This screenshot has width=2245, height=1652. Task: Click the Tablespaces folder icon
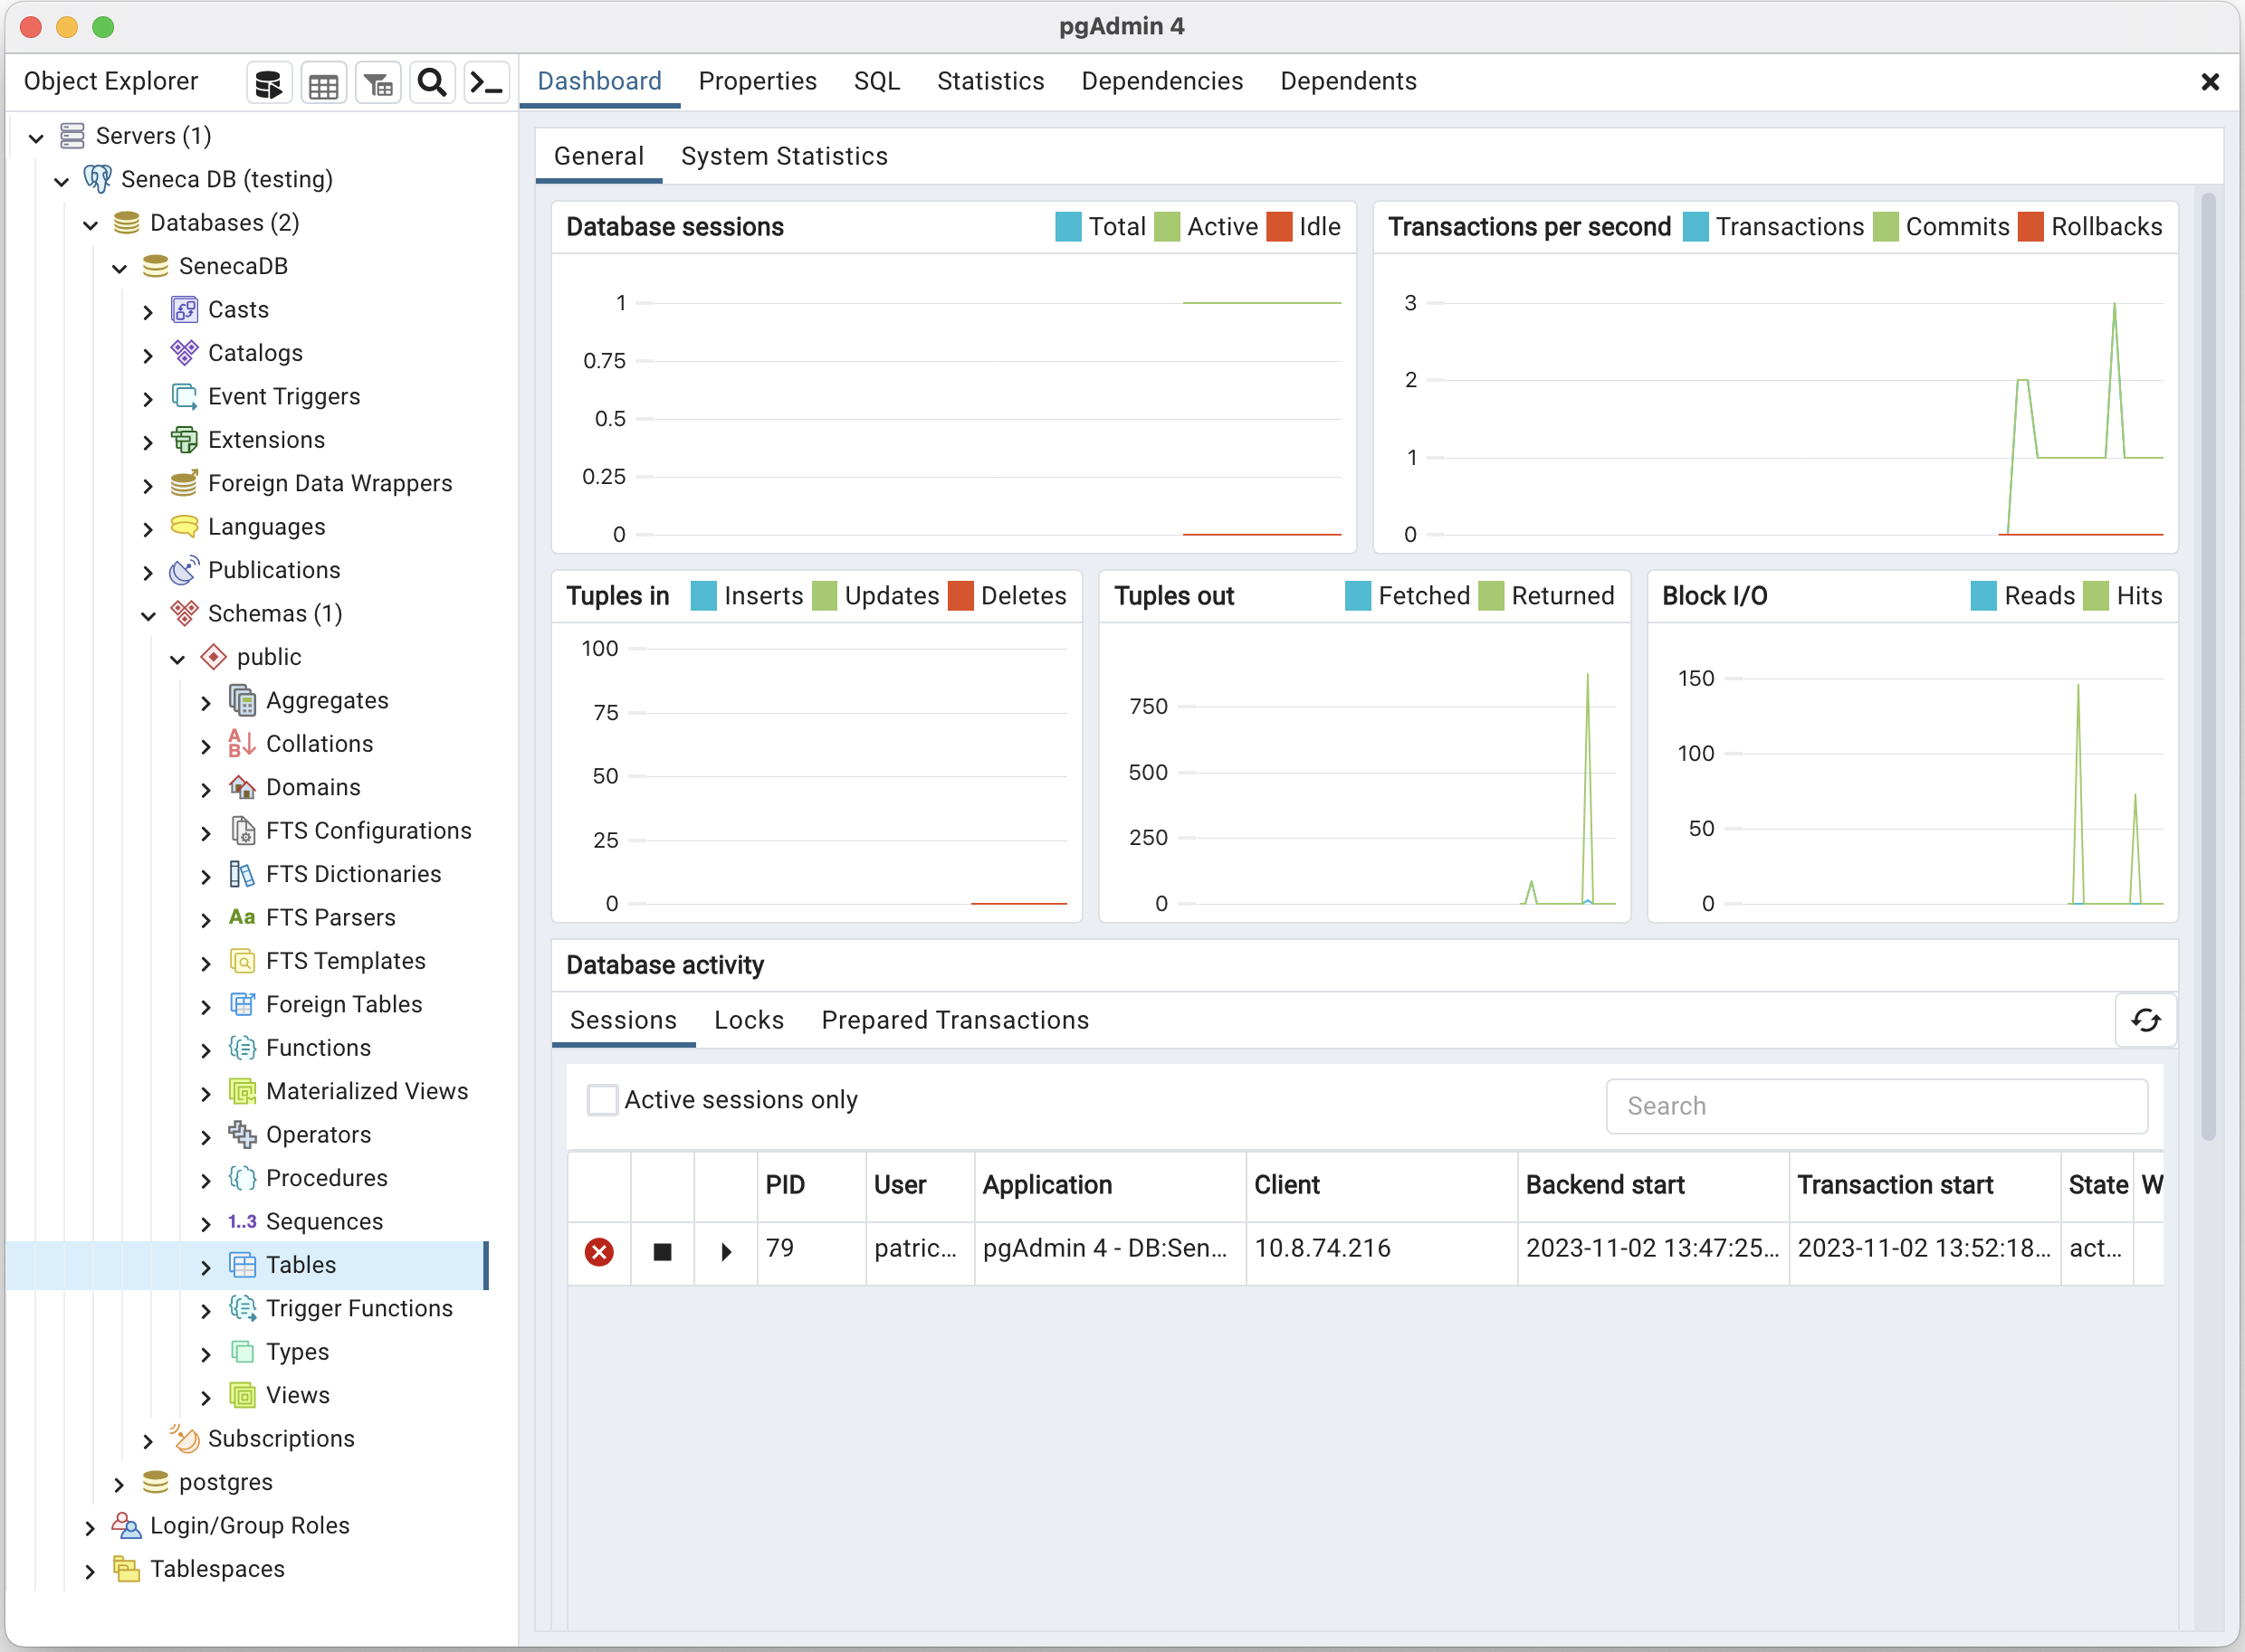pyautogui.click(x=127, y=1569)
